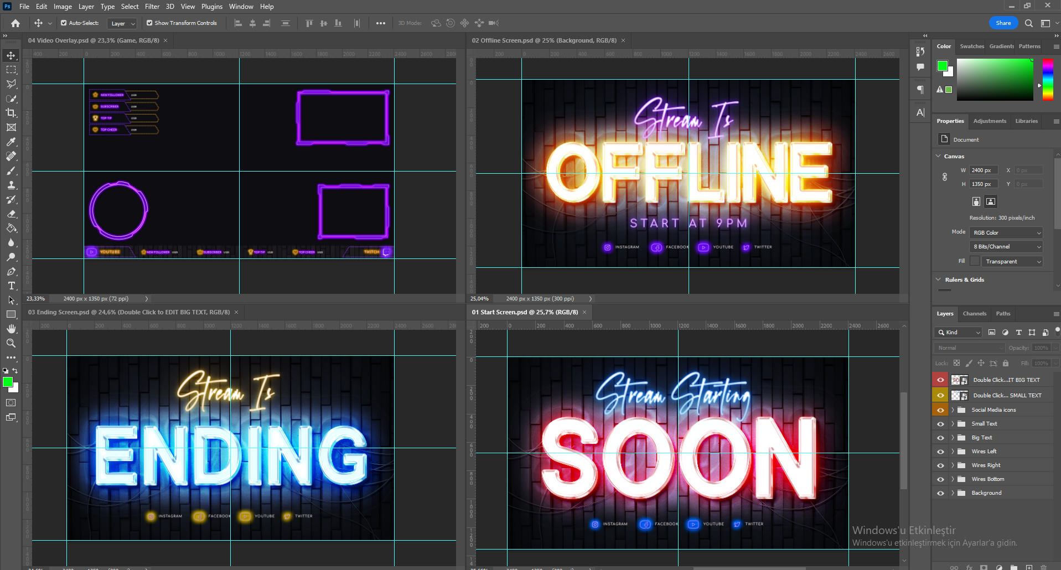
Task: Activate the 03 Ending Screen.psd document tab
Action: point(129,312)
